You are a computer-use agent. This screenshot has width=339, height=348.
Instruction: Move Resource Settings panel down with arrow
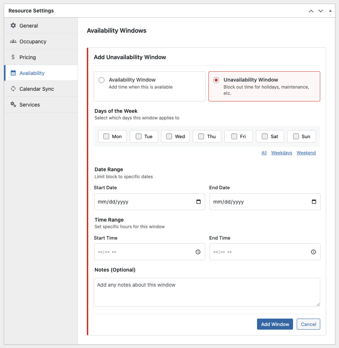point(321,11)
